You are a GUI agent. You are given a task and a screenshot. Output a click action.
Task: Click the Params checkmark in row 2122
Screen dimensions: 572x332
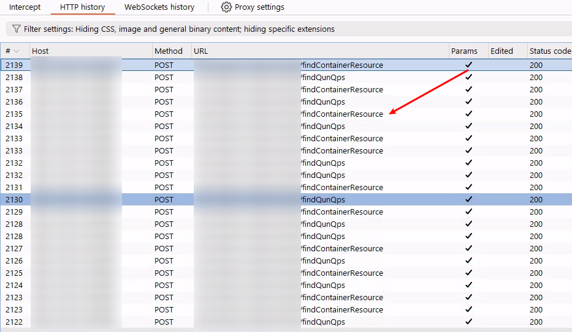pos(469,322)
